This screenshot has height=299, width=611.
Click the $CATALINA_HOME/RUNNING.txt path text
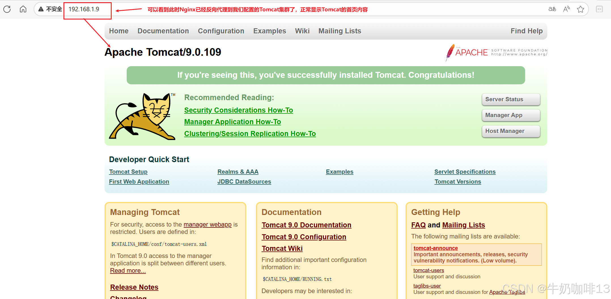pyautogui.click(x=297, y=279)
